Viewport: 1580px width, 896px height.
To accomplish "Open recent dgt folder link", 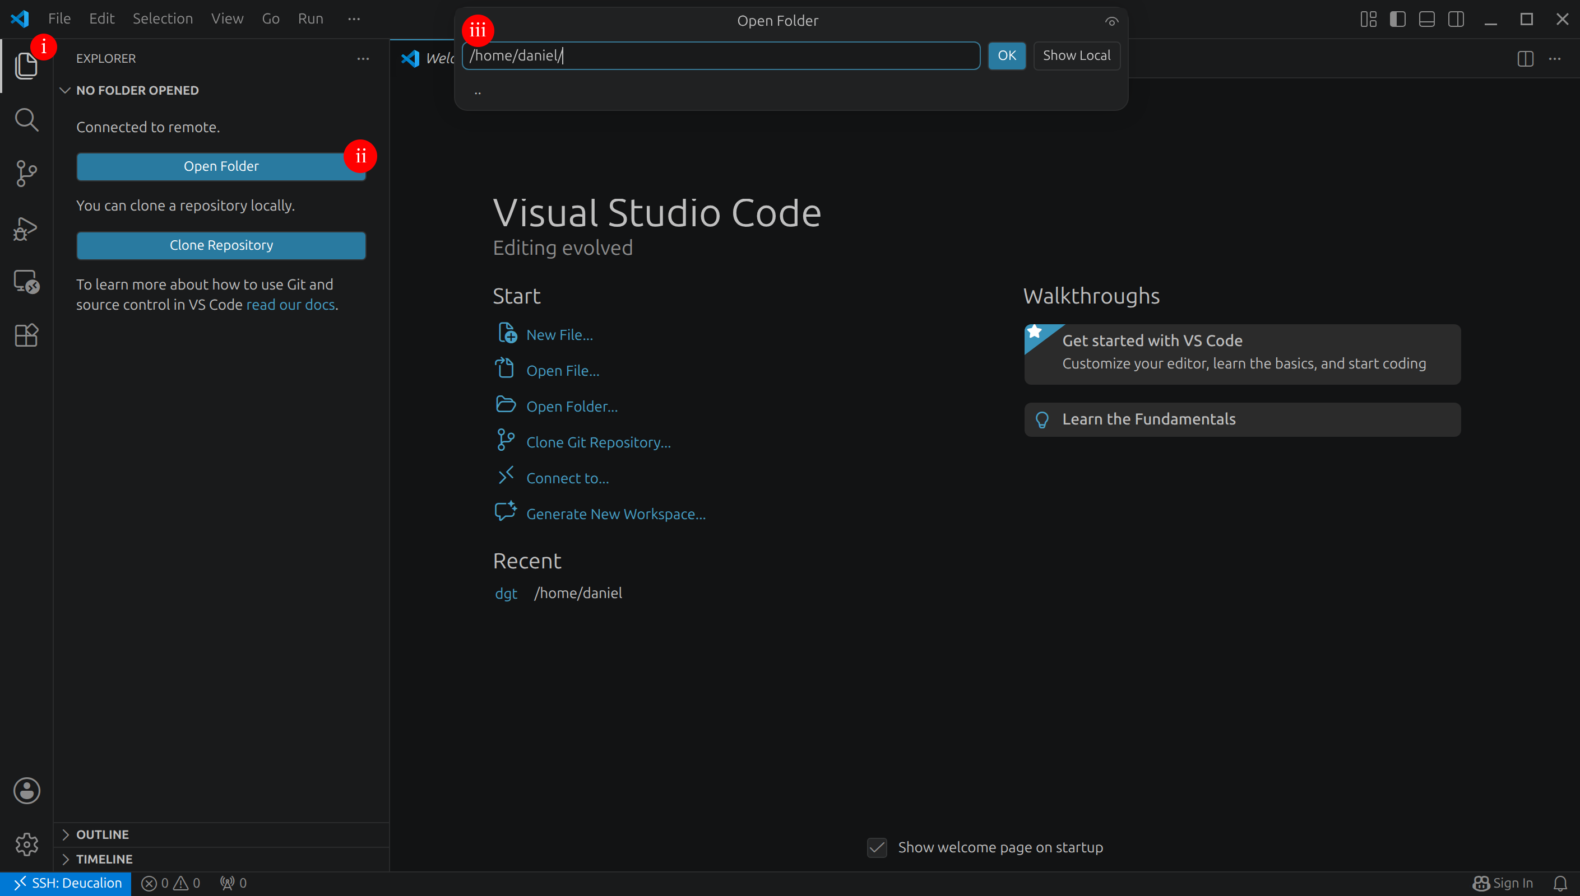I will coord(506,593).
